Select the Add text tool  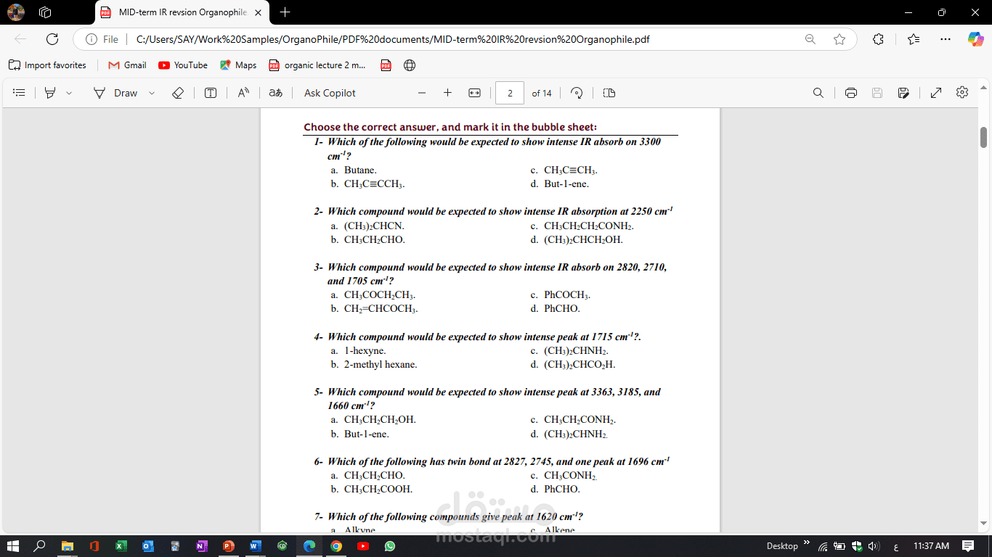tap(211, 93)
